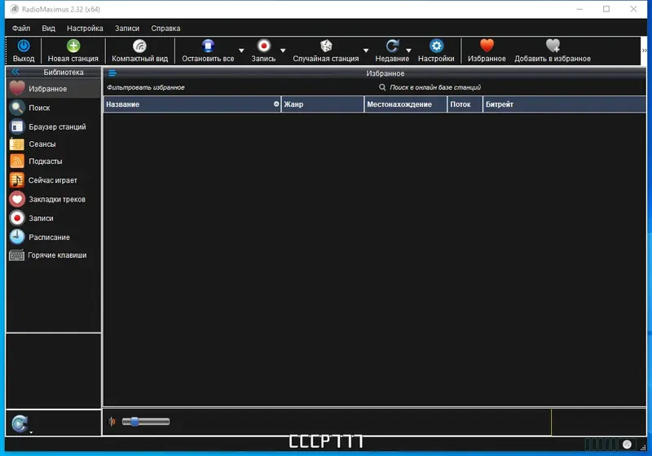
Task: Click the round status icon in the status bar
Action: (627, 445)
